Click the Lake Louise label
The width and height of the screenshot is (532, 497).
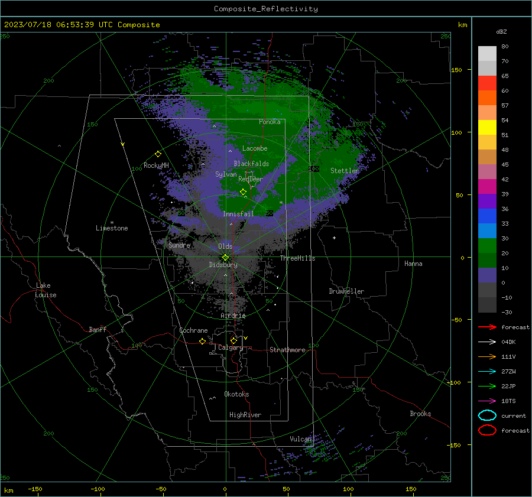[x=46, y=290]
